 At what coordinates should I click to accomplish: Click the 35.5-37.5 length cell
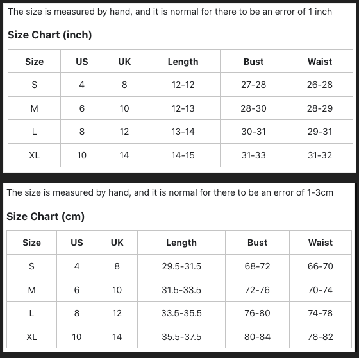[x=181, y=337]
